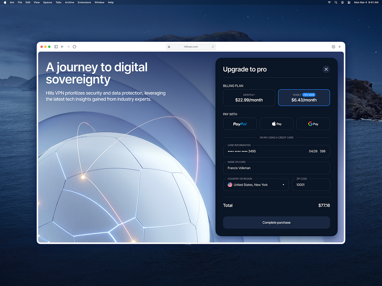Select Apple Pay as payment method
382x286 pixels.
pyautogui.click(x=276, y=124)
